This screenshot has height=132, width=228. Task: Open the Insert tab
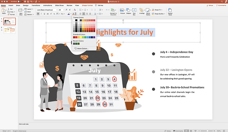pyautogui.click(x=11, y=5)
